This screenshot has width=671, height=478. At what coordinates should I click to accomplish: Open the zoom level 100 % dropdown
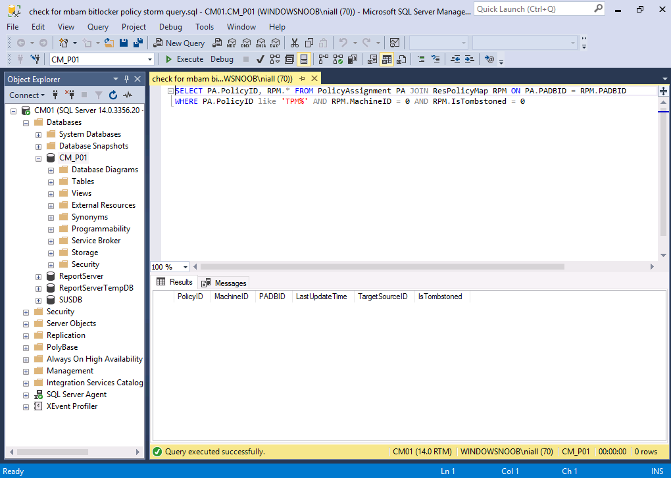pos(186,267)
